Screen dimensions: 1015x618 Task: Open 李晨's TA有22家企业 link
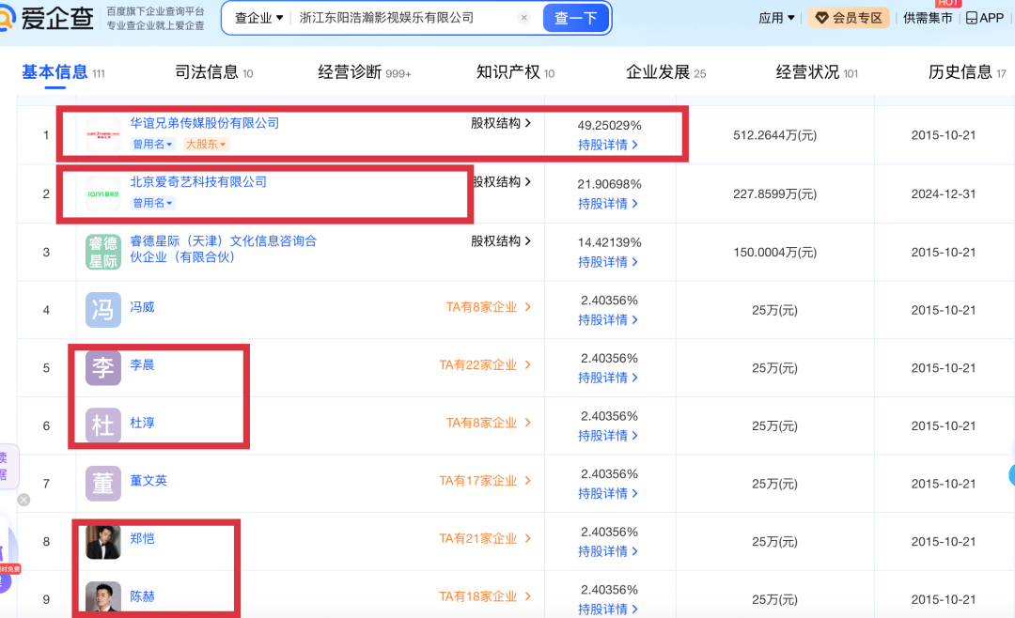(x=484, y=365)
